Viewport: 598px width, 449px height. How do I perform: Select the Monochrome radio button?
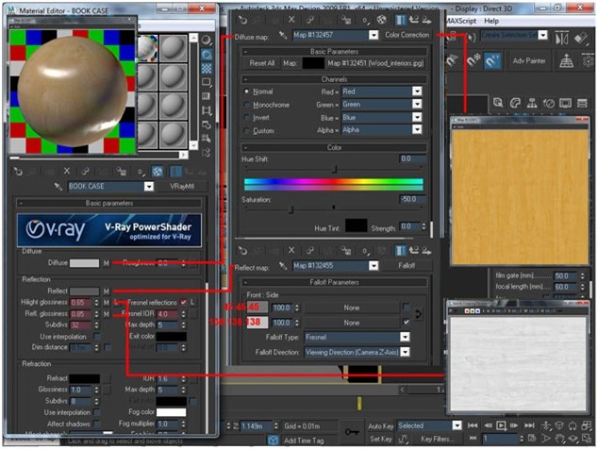247,105
